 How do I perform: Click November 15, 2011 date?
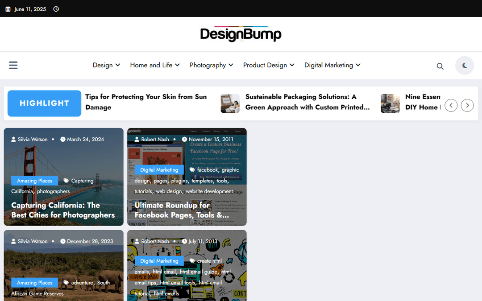point(211,140)
